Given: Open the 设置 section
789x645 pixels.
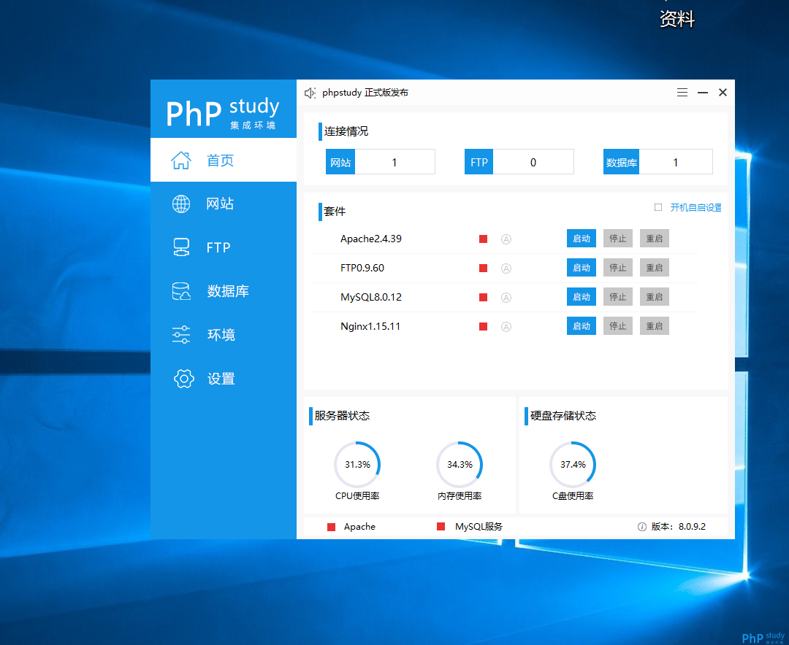Looking at the screenshot, I should [x=224, y=379].
